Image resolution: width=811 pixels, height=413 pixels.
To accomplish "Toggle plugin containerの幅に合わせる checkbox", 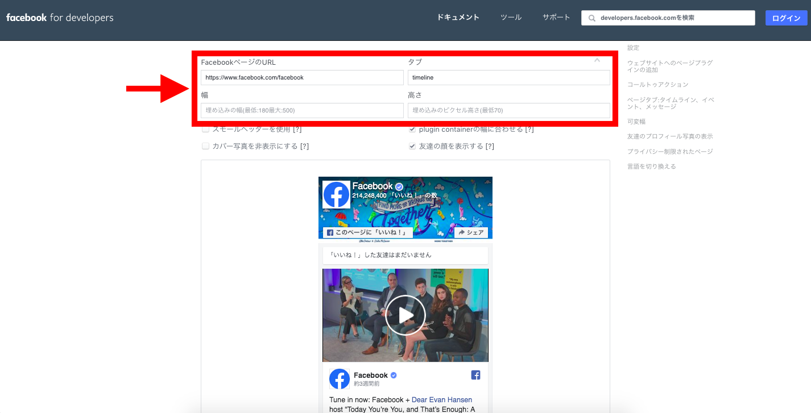I will (x=412, y=129).
